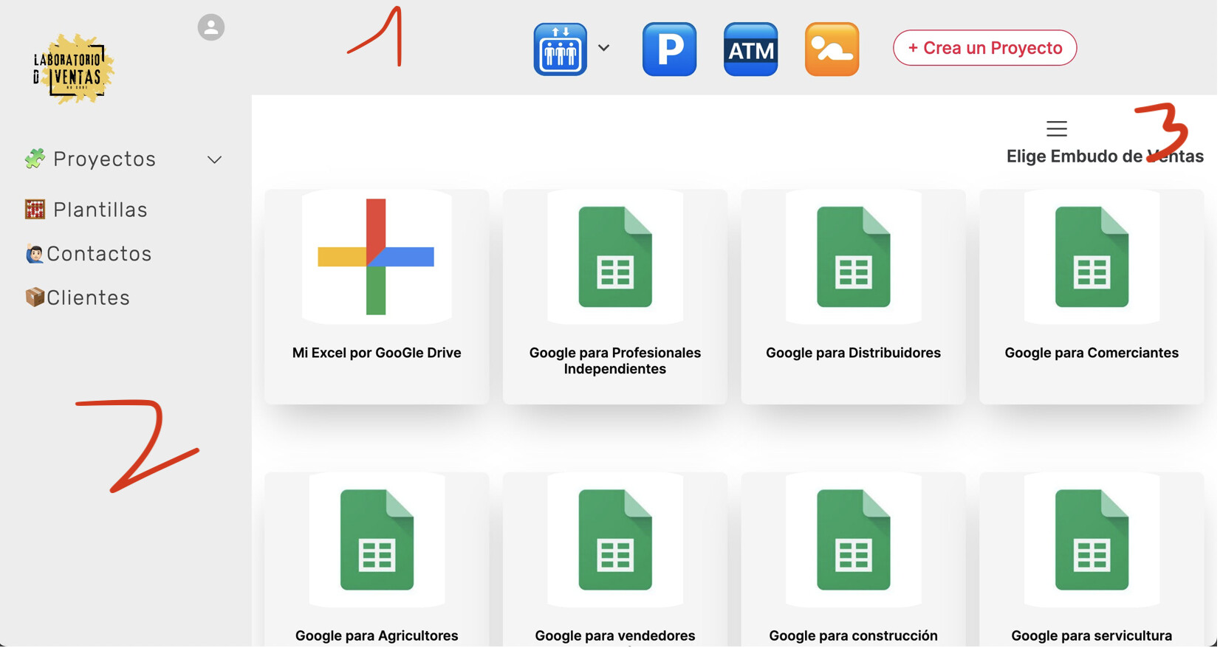The width and height of the screenshot is (1223, 648).
Task: Open Google para construcción sheet icon
Action: (x=854, y=540)
